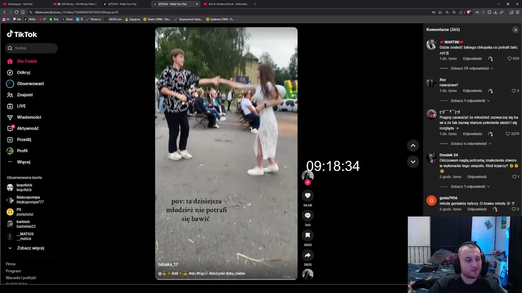Follow the creator using the red plus
This screenshot has width=522, height=293.
307,182
